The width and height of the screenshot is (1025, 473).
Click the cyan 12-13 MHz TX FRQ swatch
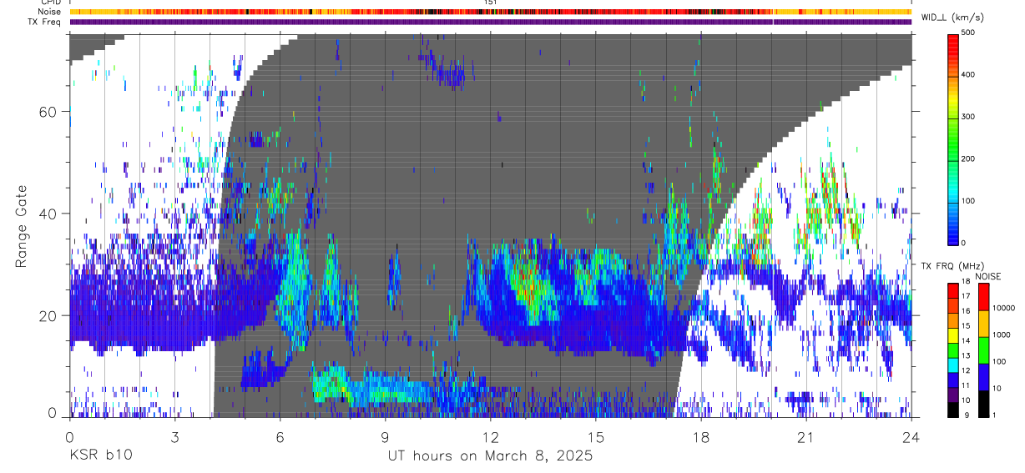953,365
